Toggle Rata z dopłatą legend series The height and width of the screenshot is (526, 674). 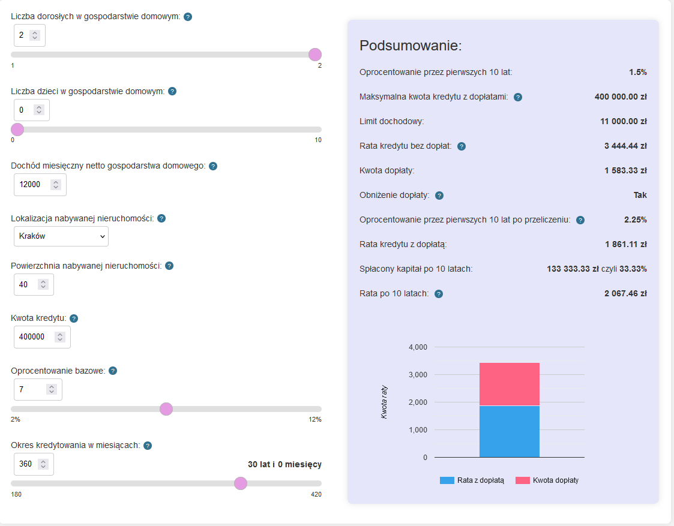tap(472, 480)
